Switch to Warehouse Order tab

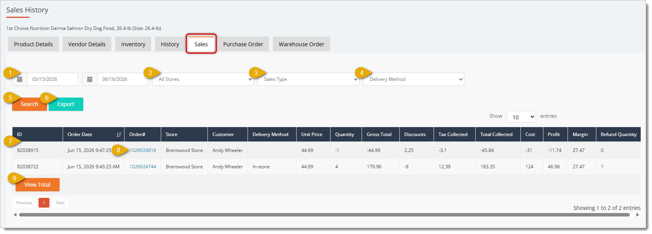pyautogui.click(x=301, y=44)
